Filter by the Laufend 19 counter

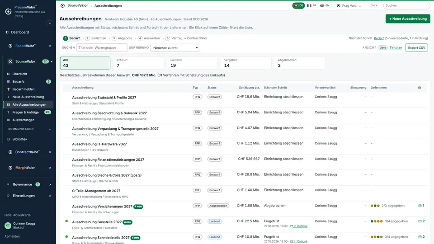pyautogui.click(x=193, y=63)
